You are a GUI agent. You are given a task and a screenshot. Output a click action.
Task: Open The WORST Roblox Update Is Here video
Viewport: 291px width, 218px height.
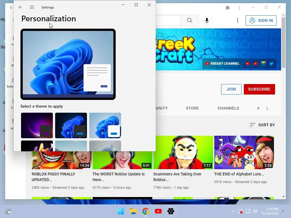[119, 177]
